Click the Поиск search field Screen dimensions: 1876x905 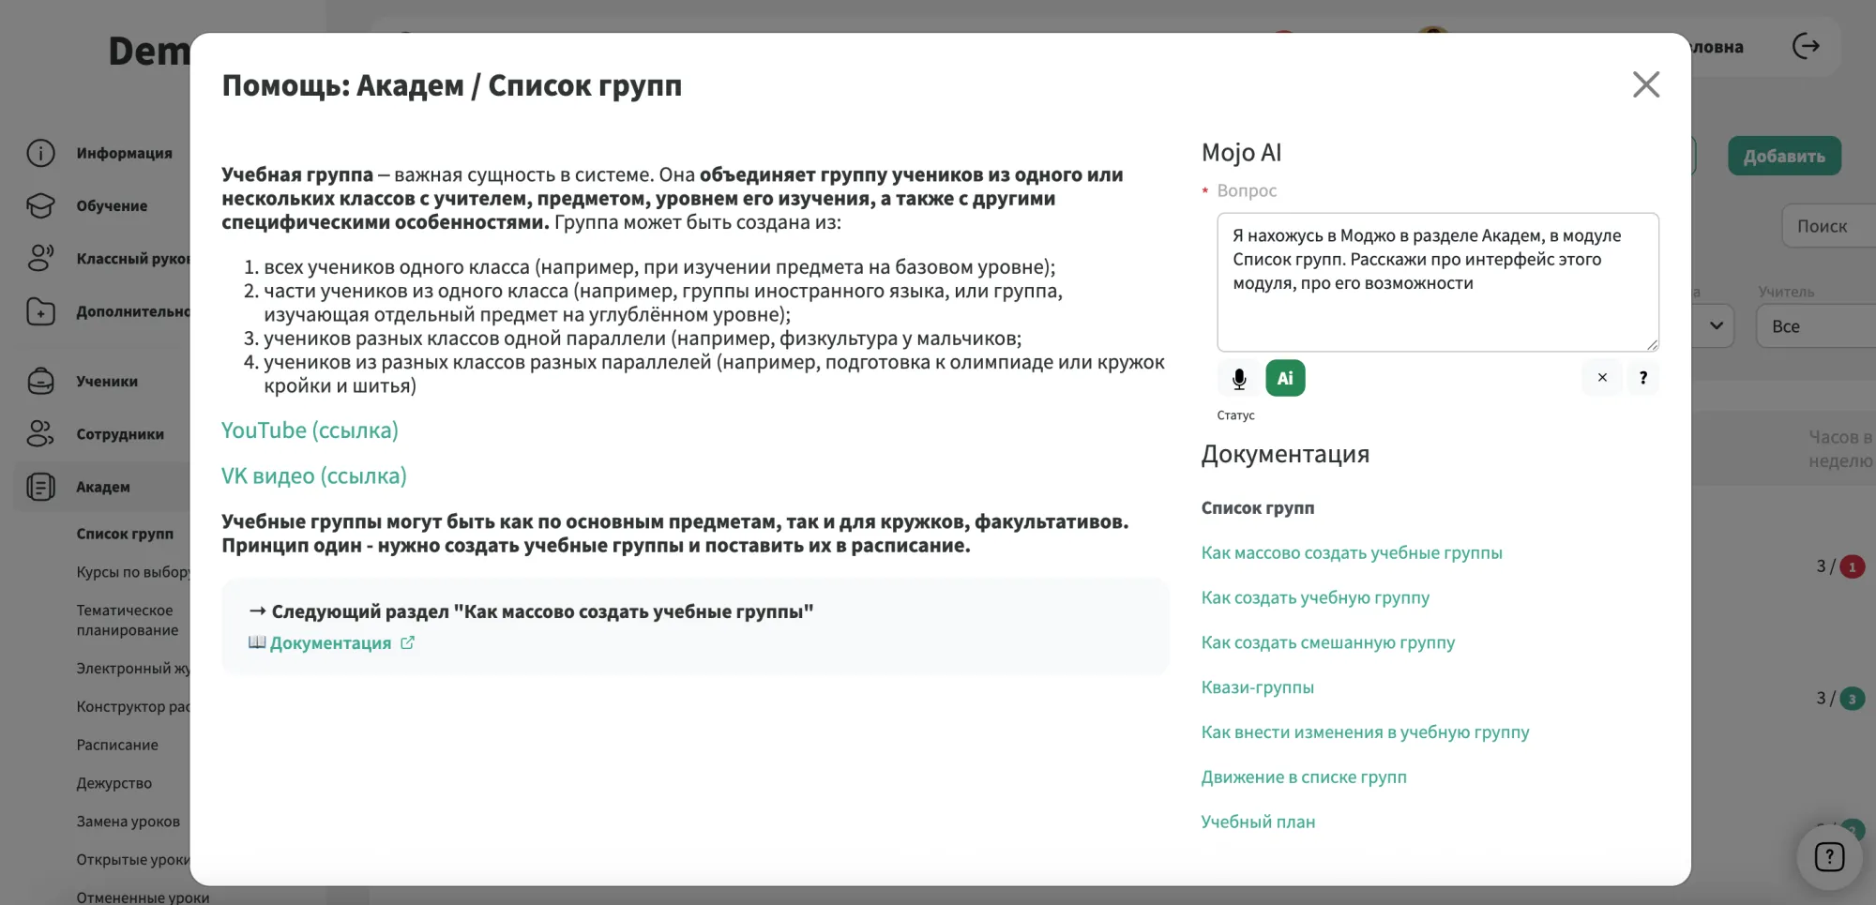coord(1828,226)
